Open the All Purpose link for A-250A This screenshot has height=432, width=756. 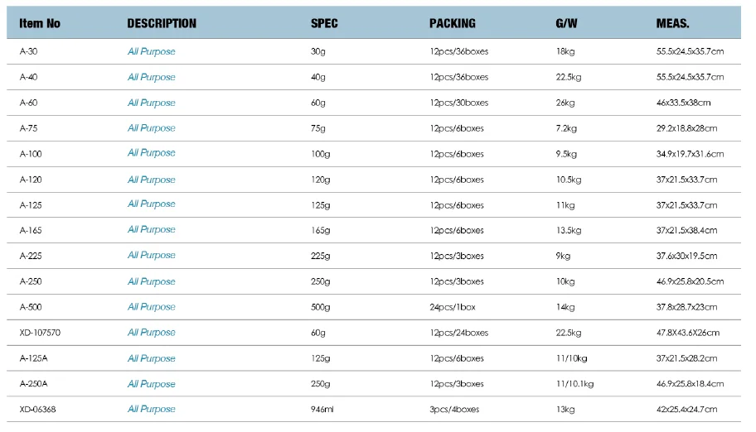(152, 384)
